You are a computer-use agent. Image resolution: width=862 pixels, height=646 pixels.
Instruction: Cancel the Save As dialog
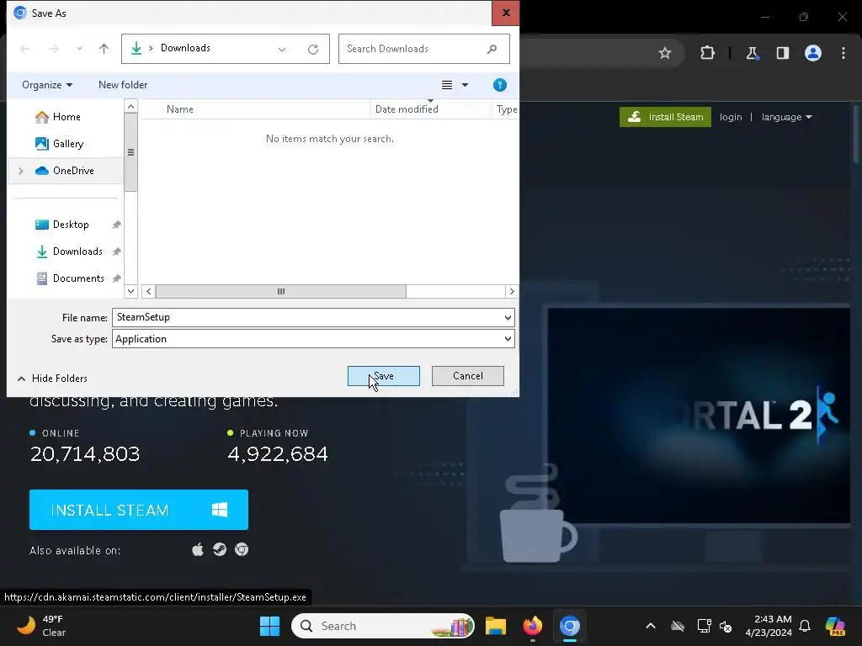(468, 376)
